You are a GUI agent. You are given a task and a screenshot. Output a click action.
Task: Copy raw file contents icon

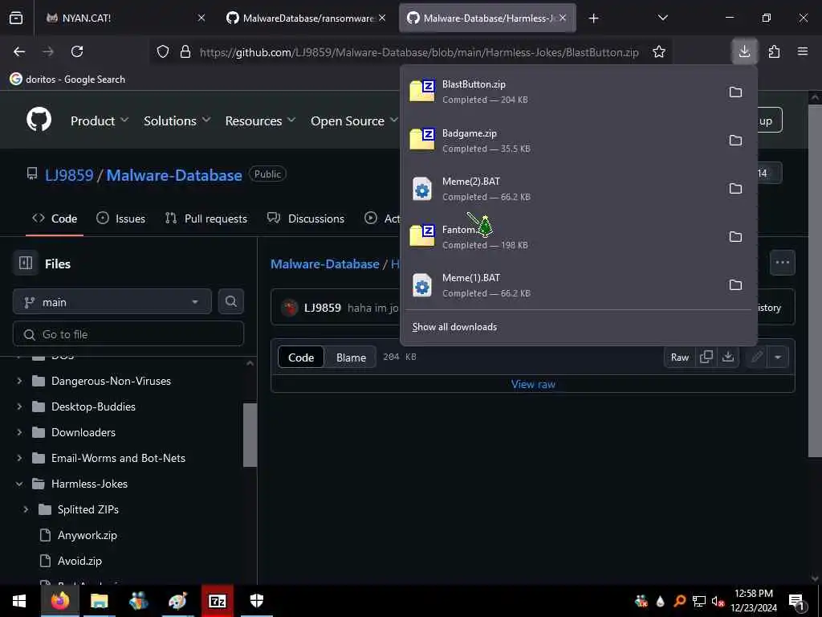pyautogui.click(x=706, y=358)
